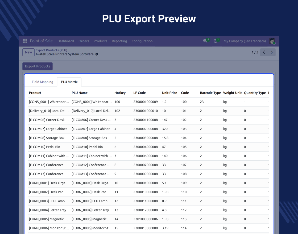Open the Products menu

coord(100,41)
